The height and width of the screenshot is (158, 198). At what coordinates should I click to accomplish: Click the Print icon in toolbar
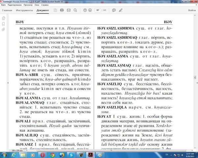61,10
